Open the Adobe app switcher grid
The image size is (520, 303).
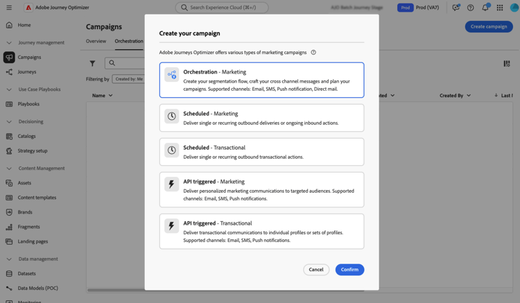point(499,8)
